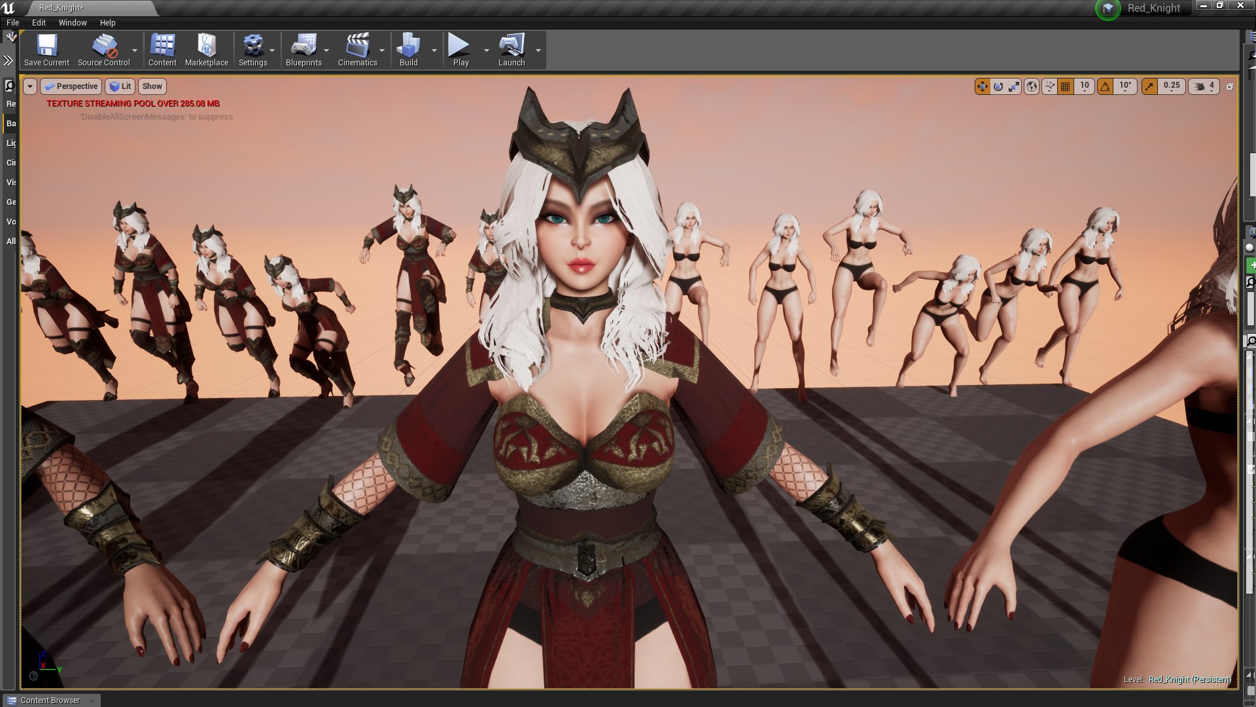Select the Visual Effects category tab
1256x707 pixels.
pos(10,182)
